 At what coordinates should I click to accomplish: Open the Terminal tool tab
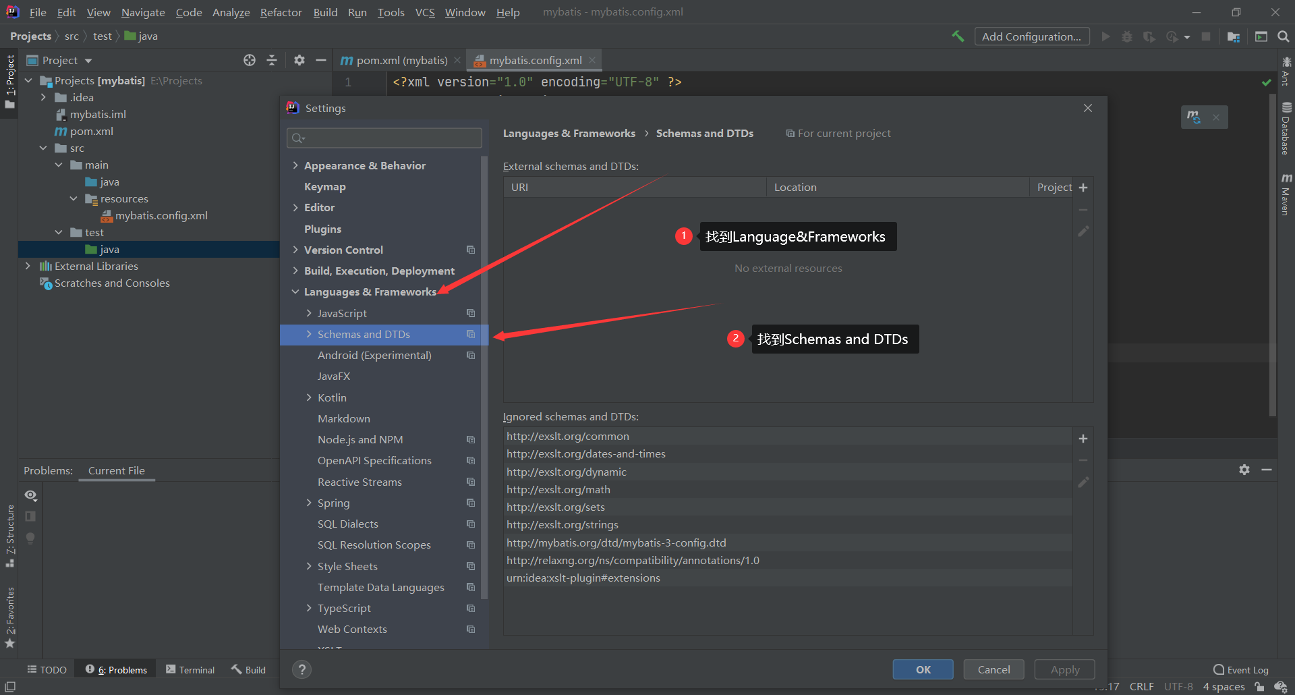point(190,669)
